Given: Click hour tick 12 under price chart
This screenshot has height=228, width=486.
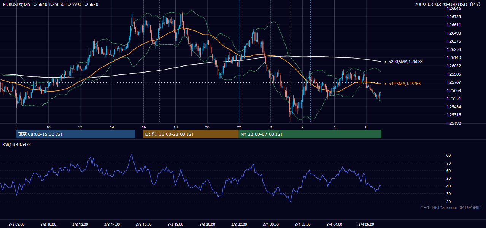Looking at the screenshot, I should (x=80, y=127).
